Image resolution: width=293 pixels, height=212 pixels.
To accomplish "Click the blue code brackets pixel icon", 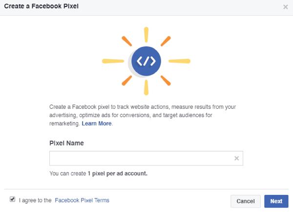I will pos(146,61).
